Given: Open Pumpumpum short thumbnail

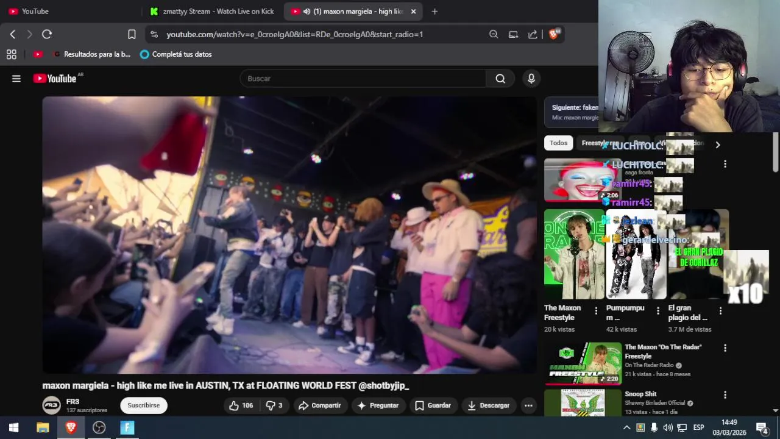Looking at the screenshot, I should tap(636, 254).
